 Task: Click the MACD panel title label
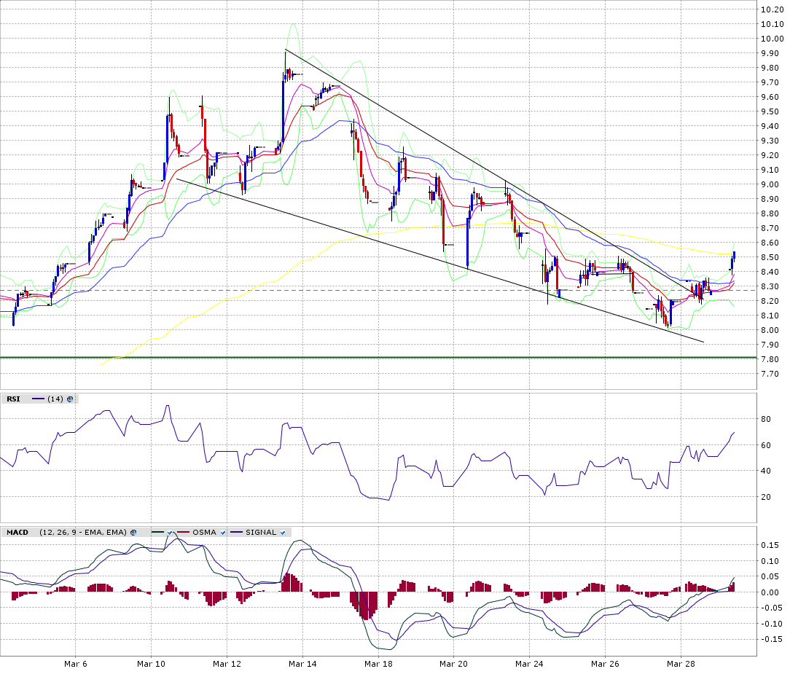pos(17,533)
